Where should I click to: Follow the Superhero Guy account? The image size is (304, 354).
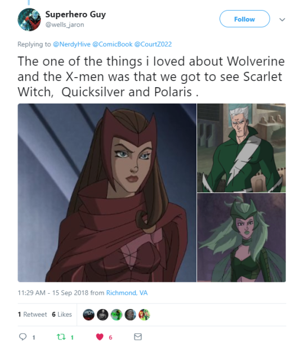244,19
